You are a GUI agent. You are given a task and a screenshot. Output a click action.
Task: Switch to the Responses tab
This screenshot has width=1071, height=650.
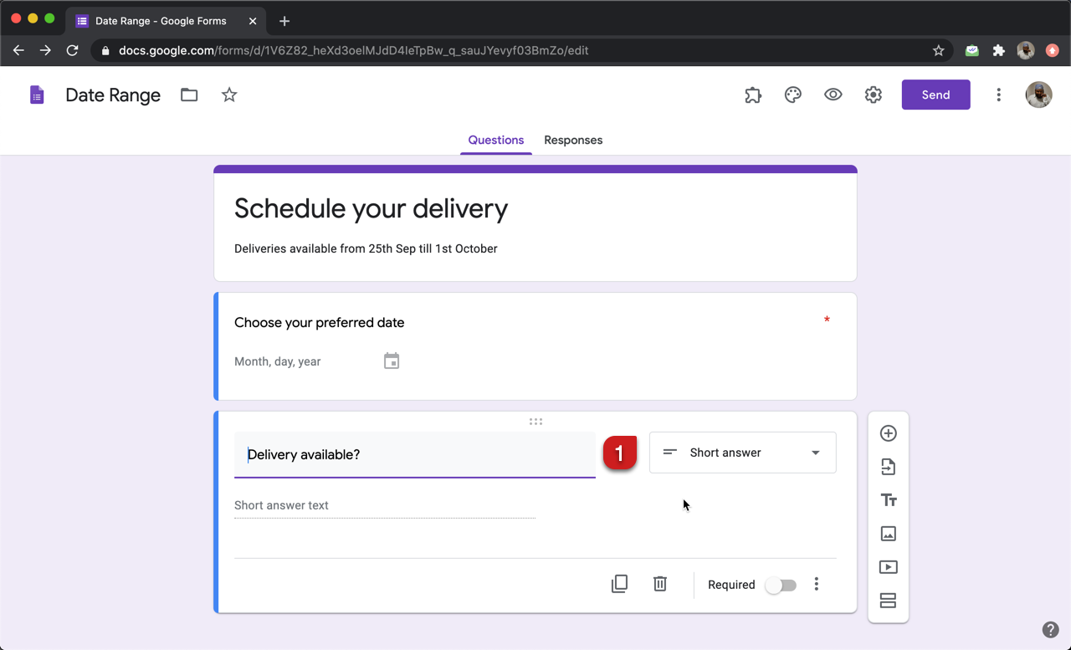tap(573, 140)
